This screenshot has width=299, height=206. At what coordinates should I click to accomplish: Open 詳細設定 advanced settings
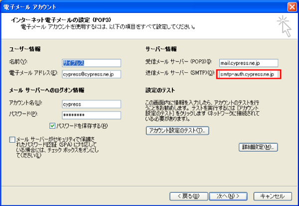click(x=258, y=147)
